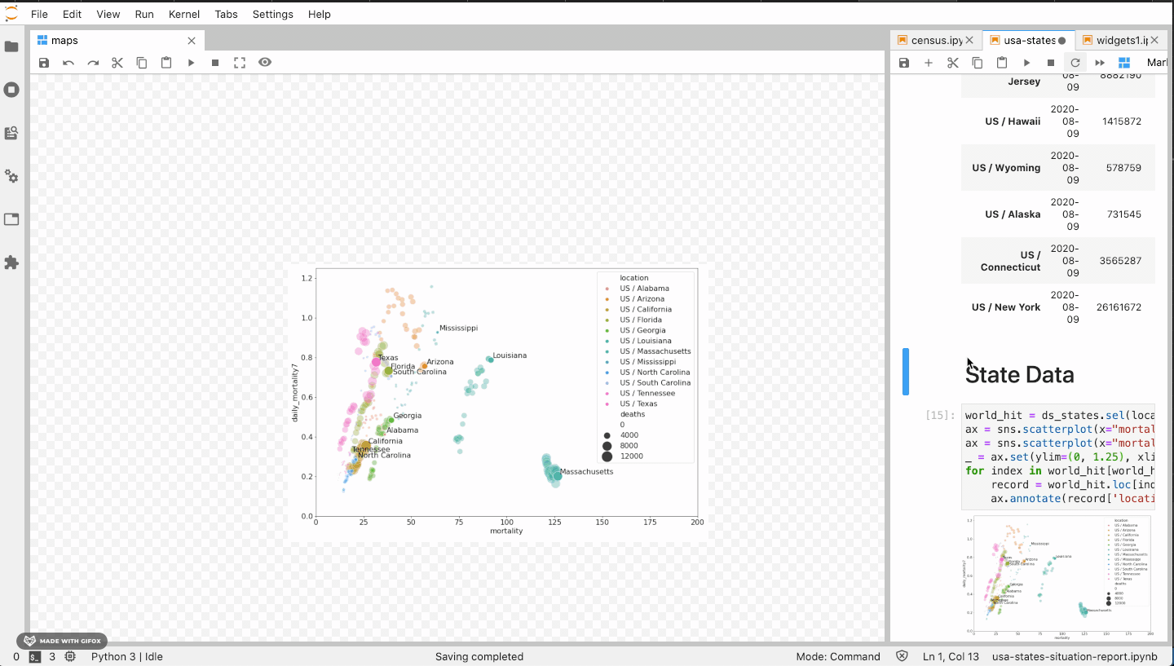Screen dimensions: 1174x666
Task: Undo in the maps toolbar
Action: coord(68,63)
